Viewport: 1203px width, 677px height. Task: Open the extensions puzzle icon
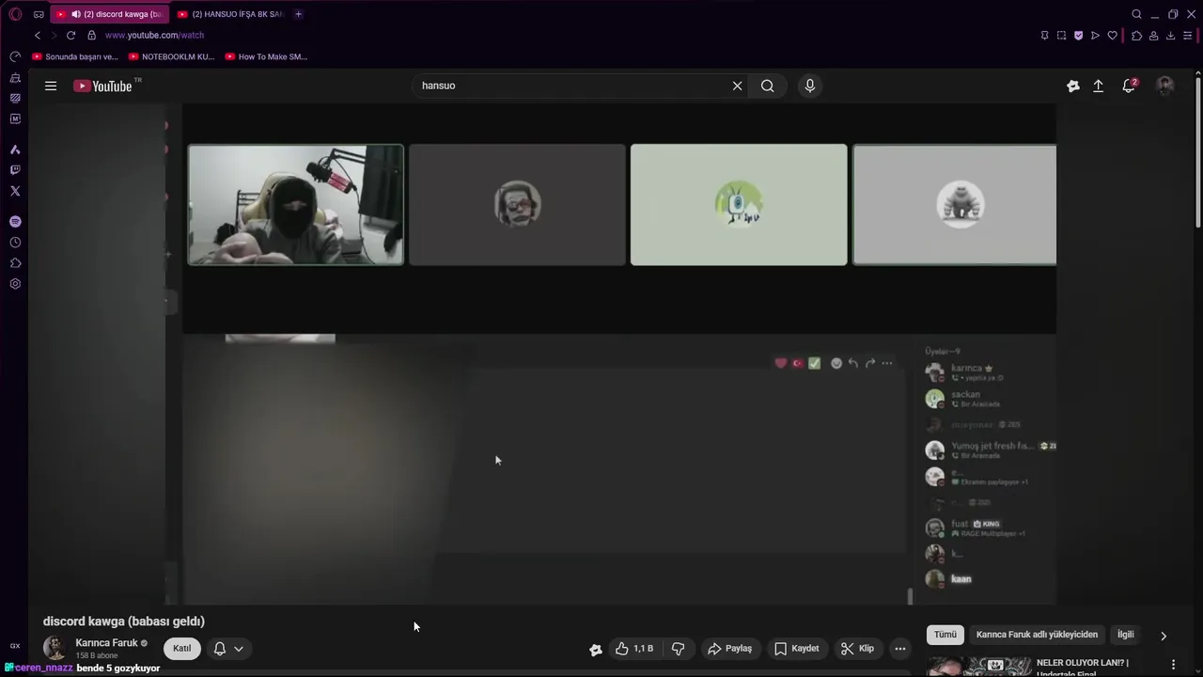coord(1136,36)
